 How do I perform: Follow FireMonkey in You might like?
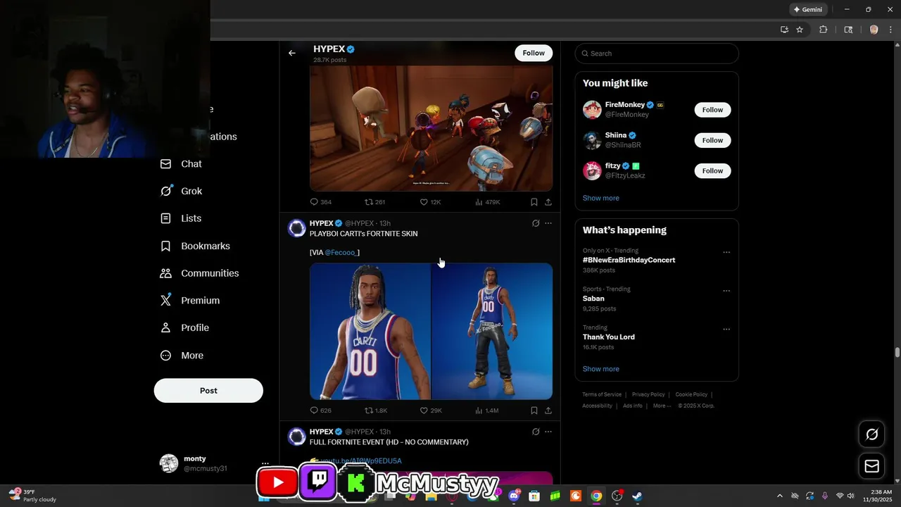pos(712,110)
